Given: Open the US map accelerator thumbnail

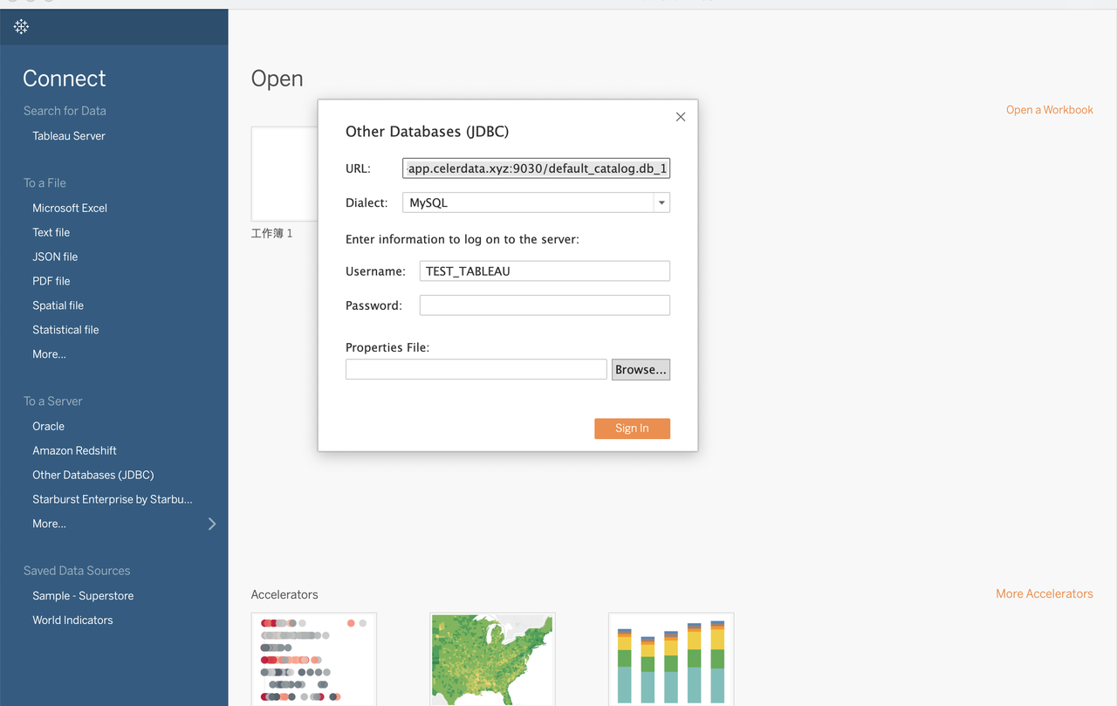Looking at the screenshot, I should 492,659.
